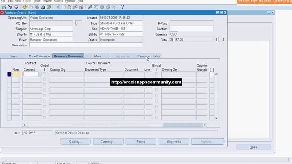Switch to the Price Reference tab
Viewport: 292px width, 164px height.
[39, 56]
